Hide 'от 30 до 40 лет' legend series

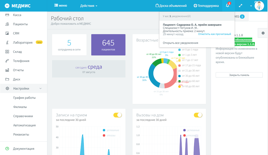pos(189,76)
